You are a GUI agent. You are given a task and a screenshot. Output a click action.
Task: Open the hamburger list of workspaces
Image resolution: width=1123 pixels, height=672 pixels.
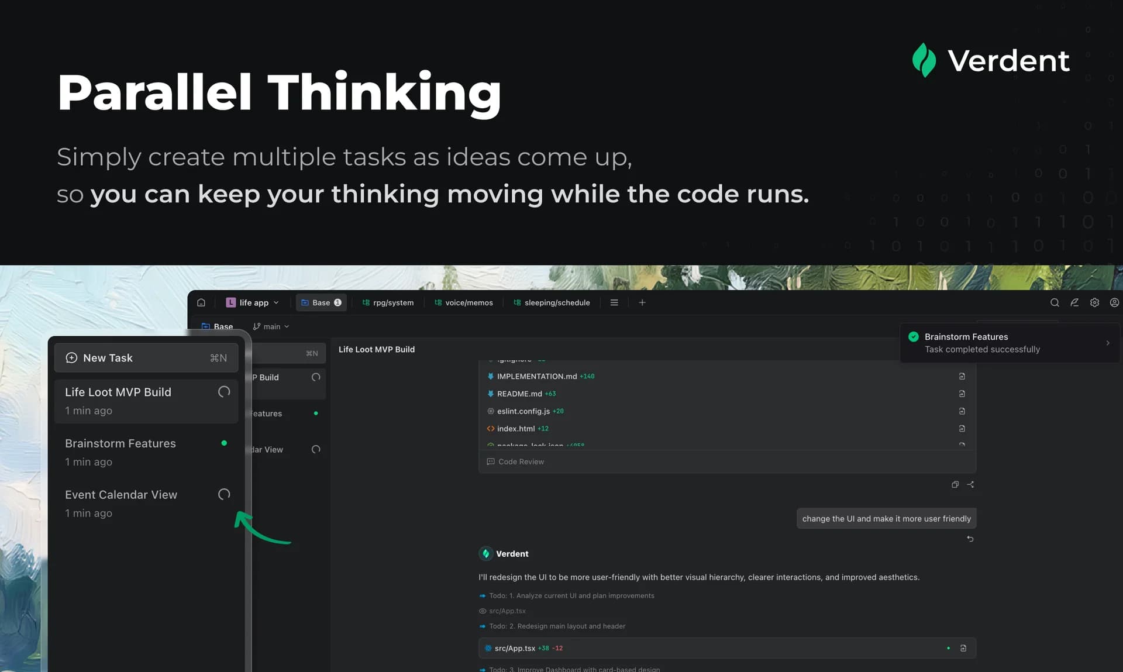[x=614, y=302]
